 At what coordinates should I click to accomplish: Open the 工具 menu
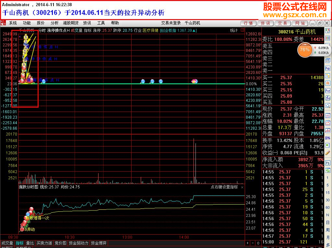[x=101, y=23]
